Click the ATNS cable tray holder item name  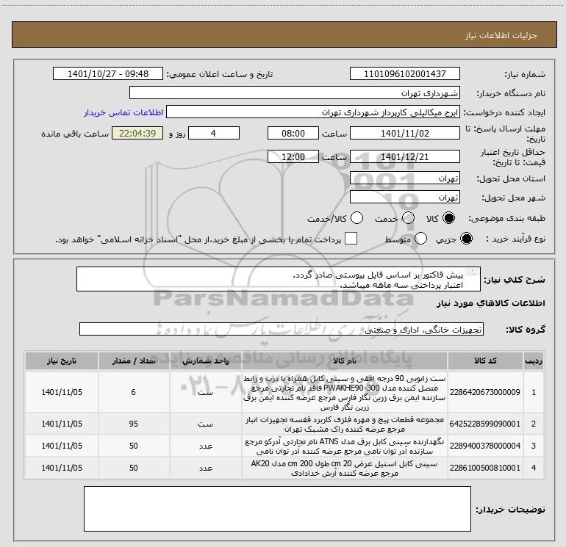pyautogui.click(x=345, y=446)
